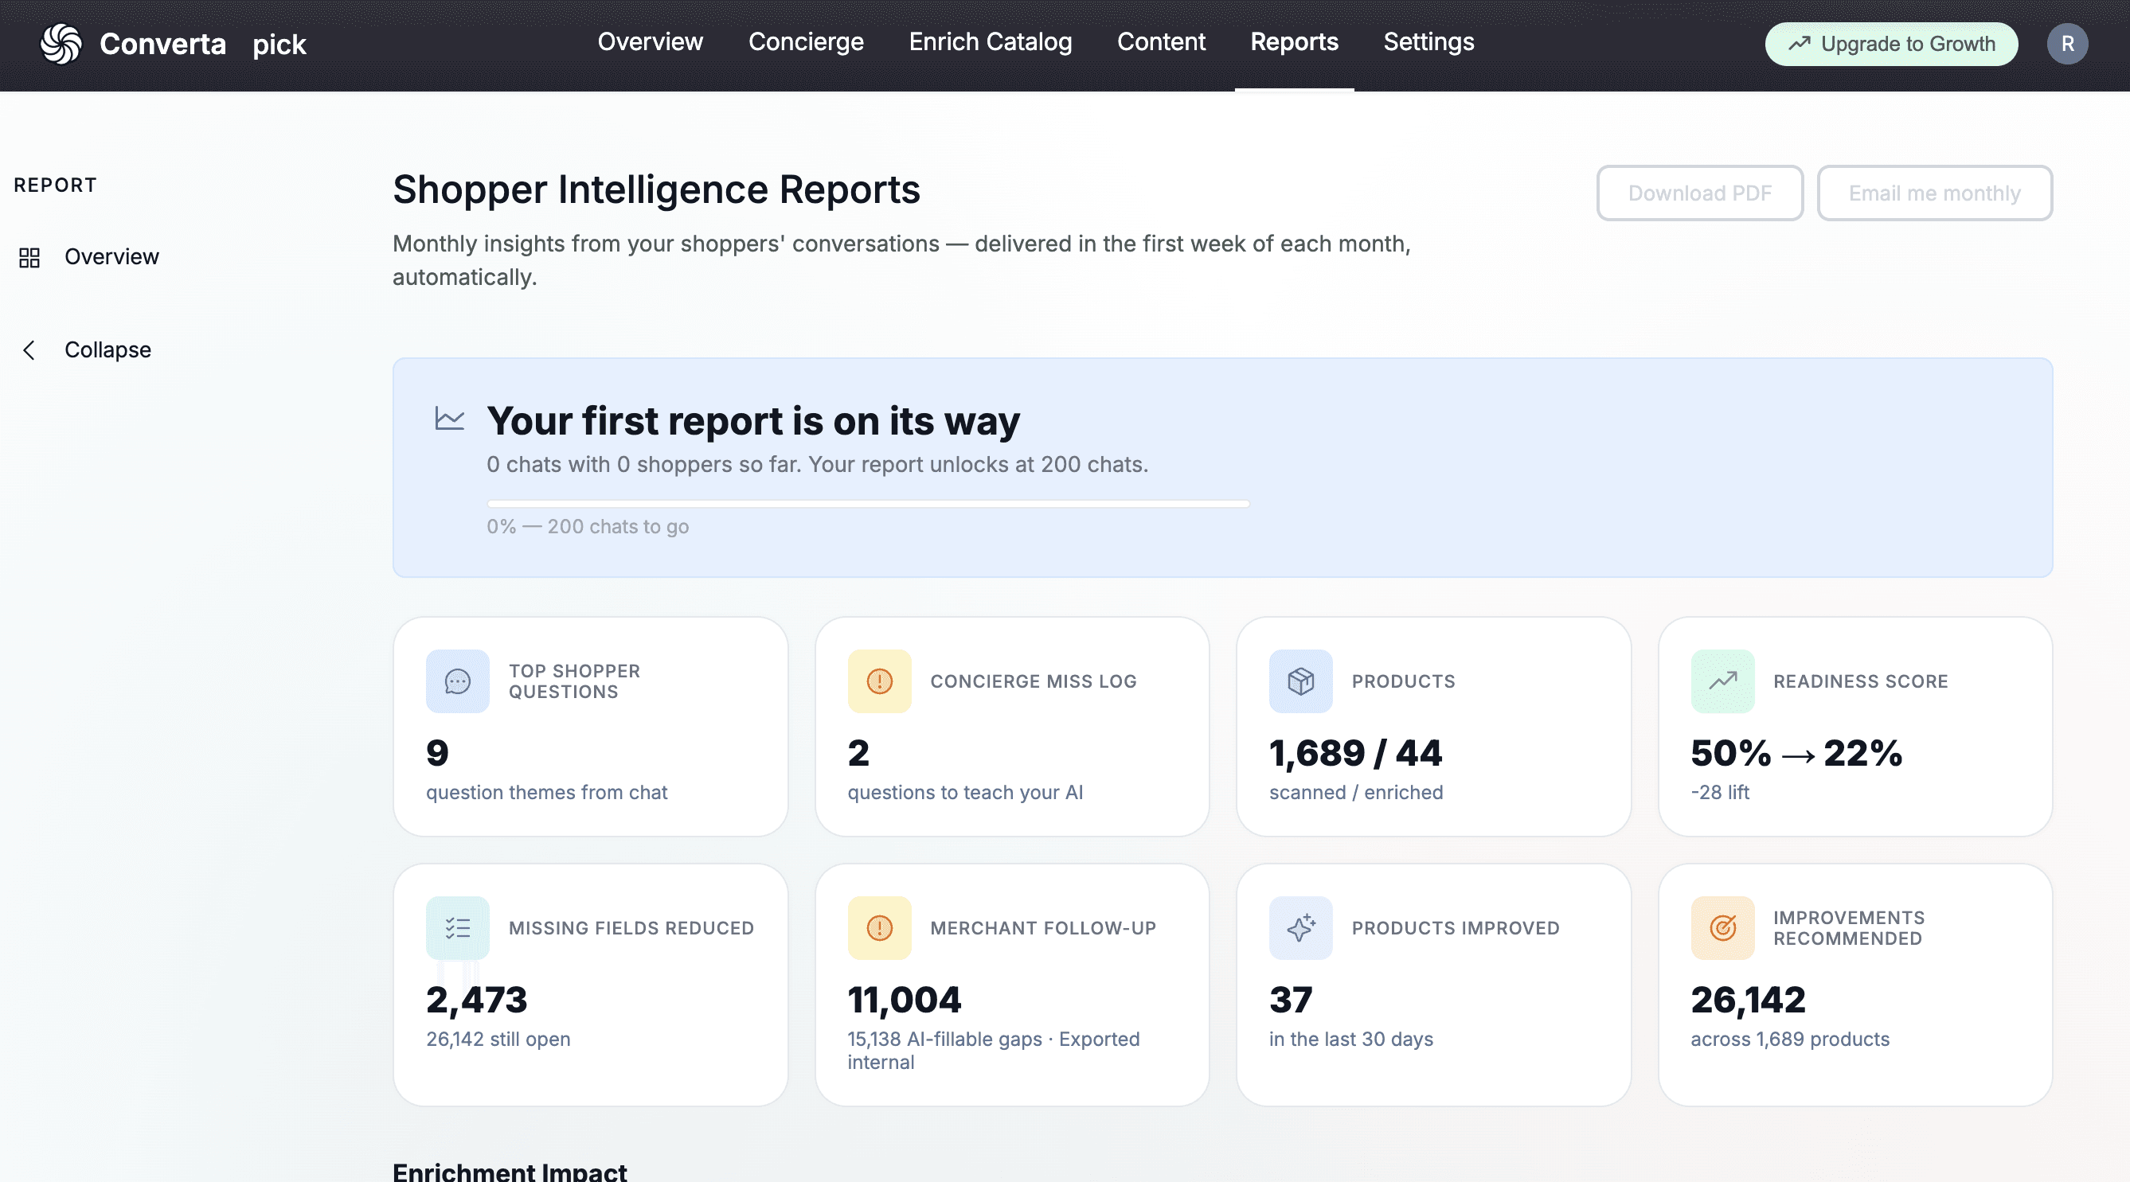Click the sidebar Overview grid icon
Image resolution: width=2130 pixels, height=1182 pixels.
(29, 257)
